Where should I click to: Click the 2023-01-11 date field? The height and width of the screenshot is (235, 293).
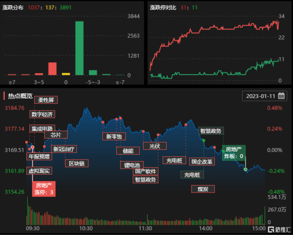tap(264, 96)
